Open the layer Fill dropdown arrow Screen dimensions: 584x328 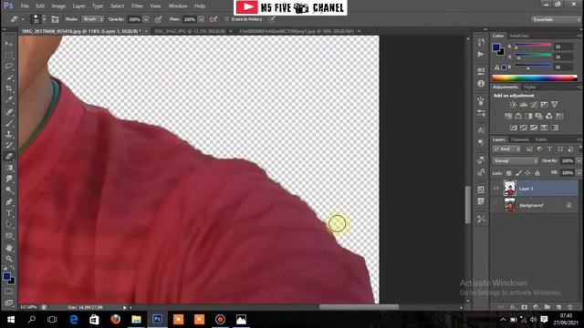pos(579,173)
